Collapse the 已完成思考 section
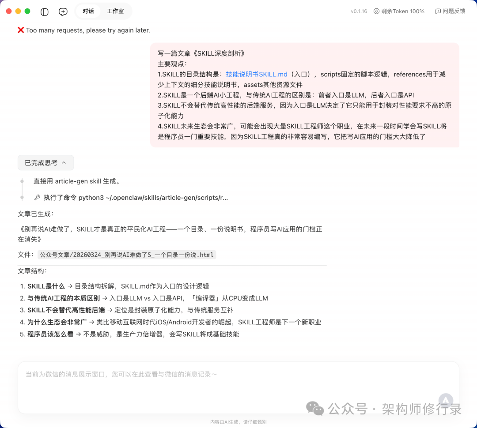The height and width of the screenshot is (428, 477). (x=45, y=163)
